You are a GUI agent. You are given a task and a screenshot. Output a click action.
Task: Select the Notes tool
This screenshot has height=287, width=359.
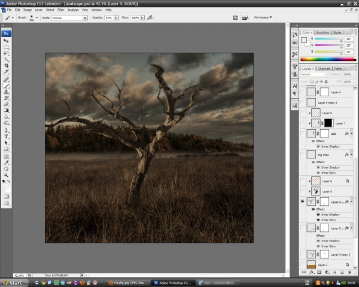click(x=6, y=157)
